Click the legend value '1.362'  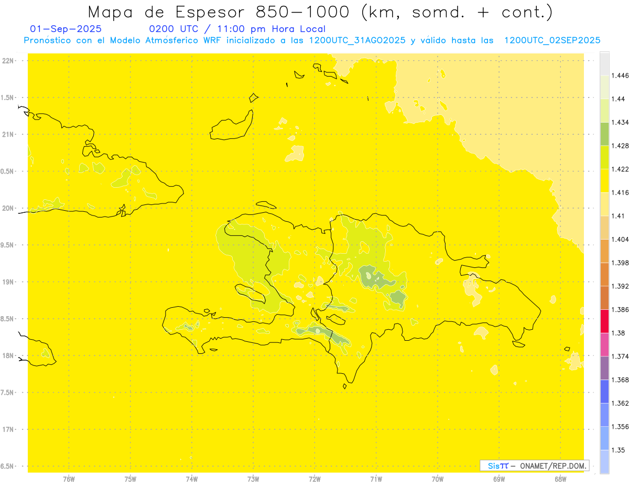coord(620,403)
